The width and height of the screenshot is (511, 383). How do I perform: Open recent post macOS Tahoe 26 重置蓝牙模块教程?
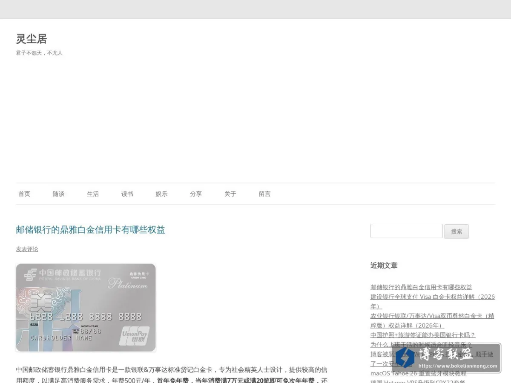pyautogui.click(x=418, y=373)
